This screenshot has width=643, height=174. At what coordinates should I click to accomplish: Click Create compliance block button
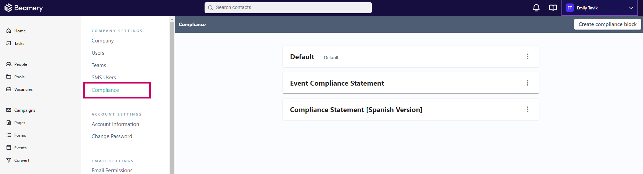pos(607,24)
